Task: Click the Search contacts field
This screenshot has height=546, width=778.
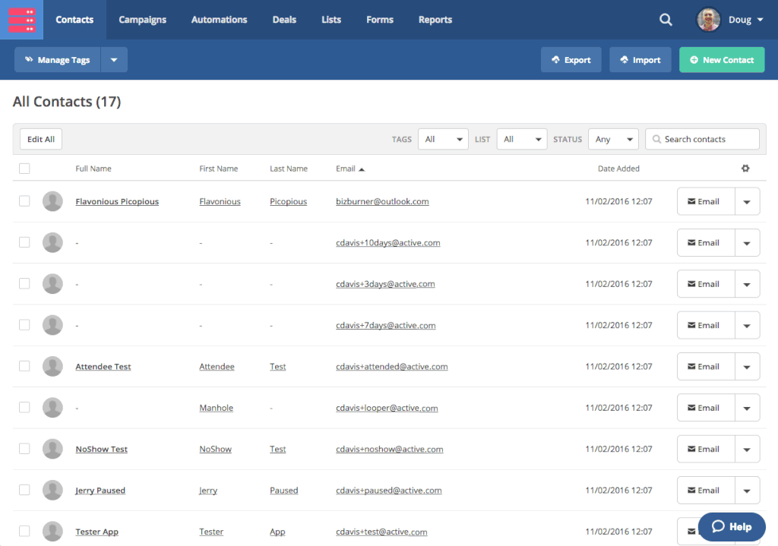Action: tap(702, 139)
